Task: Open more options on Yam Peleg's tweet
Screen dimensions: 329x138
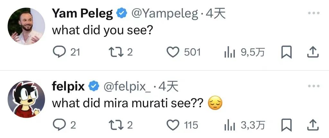Action: (313, 13)
